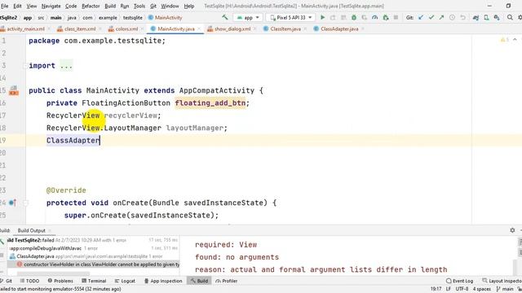The width and height of the screenshot is (522, 293).
Task: Open the App Inspection tool window
Action: pyautogui.click(x=163, y=281)
